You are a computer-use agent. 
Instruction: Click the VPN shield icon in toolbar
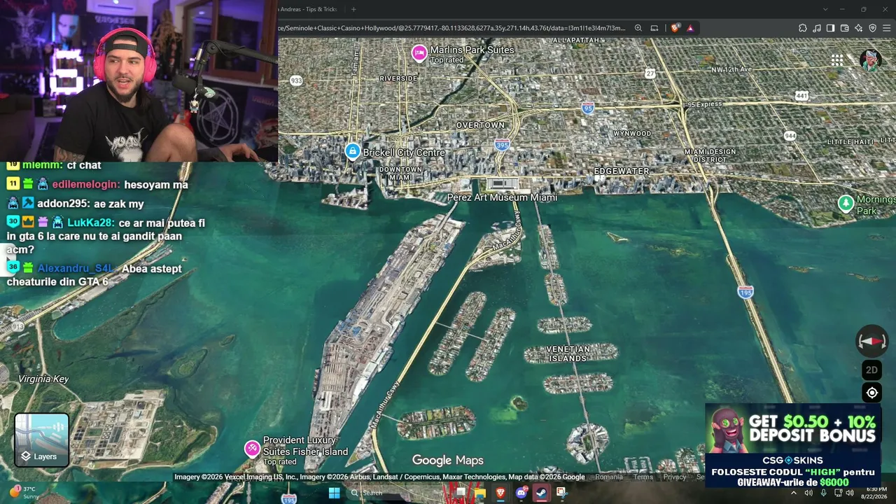pyautogui.click(x=872, y=28)
